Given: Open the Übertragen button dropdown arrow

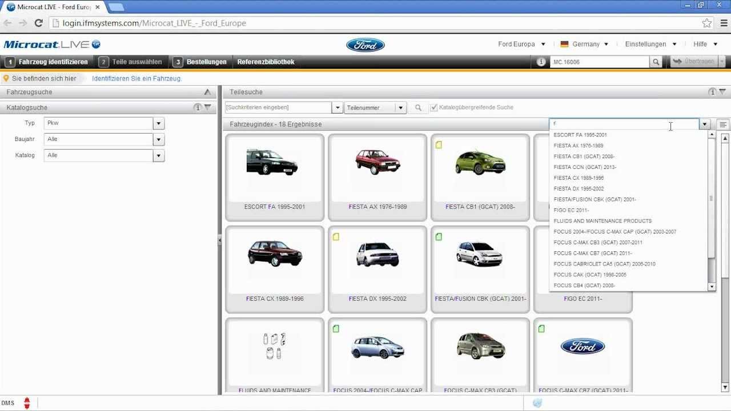Looking at the screenshot, I should point(722,62).
